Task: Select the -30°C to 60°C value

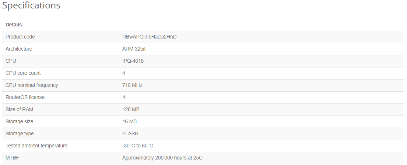Action: coord(138,146)
